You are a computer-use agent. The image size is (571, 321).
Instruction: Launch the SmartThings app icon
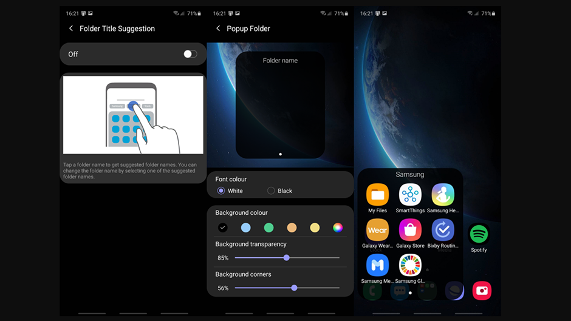[x=410, y=195]
